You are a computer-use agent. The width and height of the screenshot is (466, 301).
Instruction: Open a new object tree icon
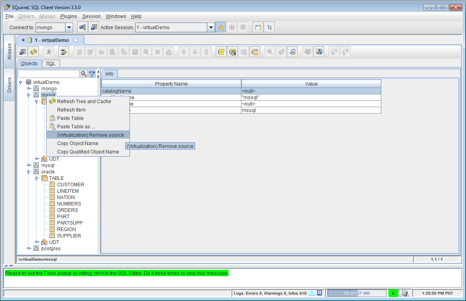[269, 27]
